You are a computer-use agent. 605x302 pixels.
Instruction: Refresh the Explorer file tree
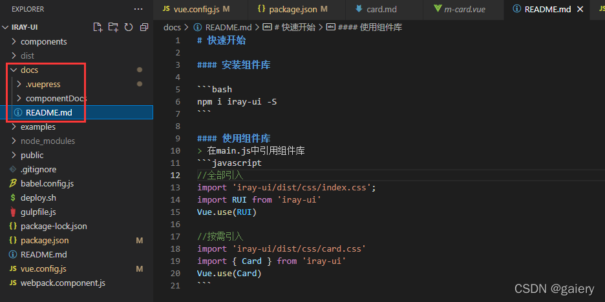pos(129,27)
